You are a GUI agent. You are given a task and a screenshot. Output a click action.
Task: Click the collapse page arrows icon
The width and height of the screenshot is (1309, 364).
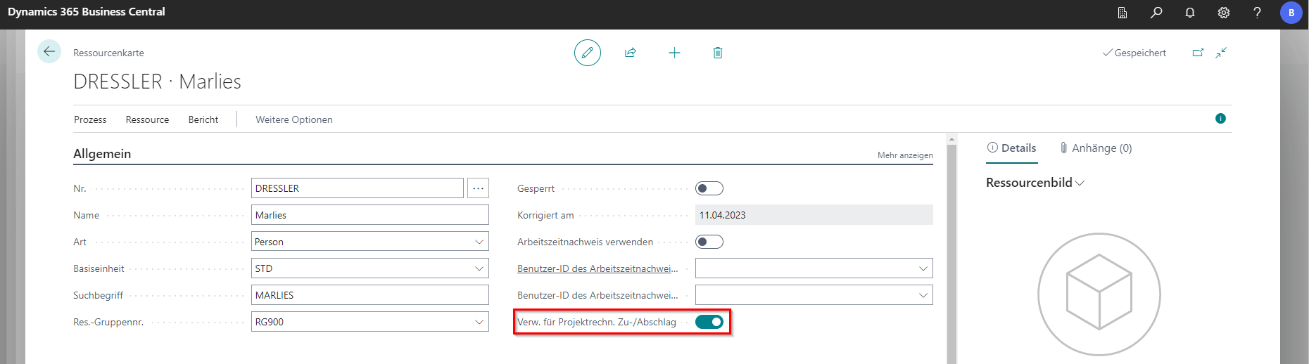pos(1221,53)
